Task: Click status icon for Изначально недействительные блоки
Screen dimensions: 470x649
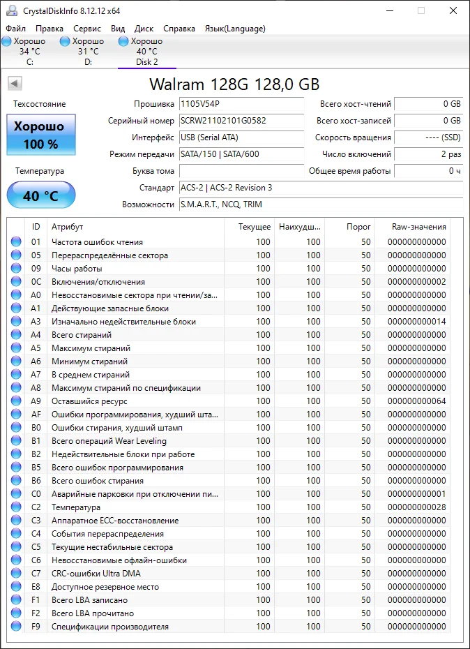Action: coord(16,321)
